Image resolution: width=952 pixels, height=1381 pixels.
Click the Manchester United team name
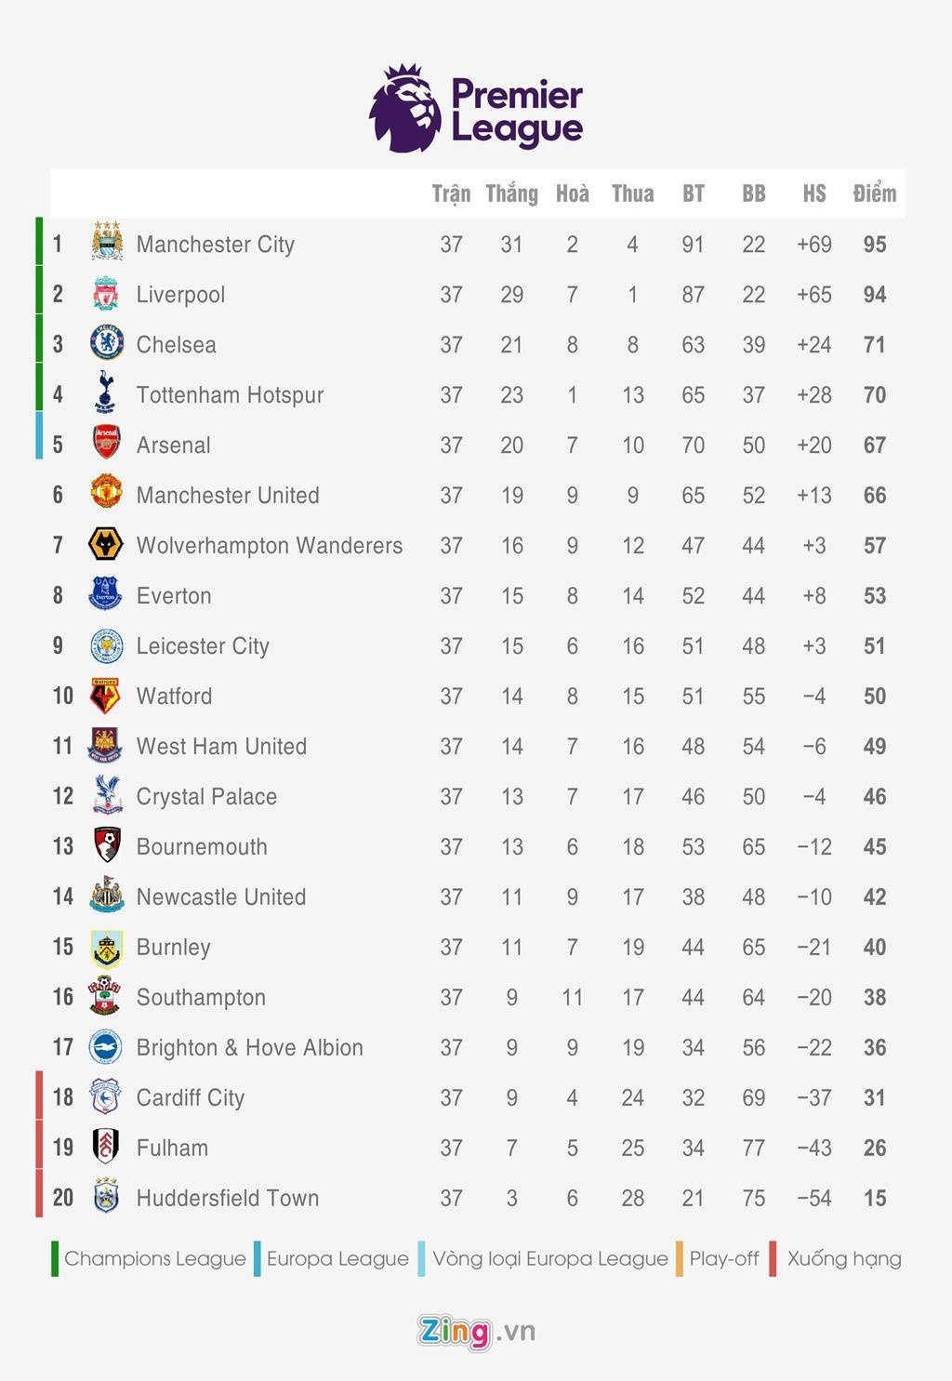pyautogui.click(x=228, y=496)
